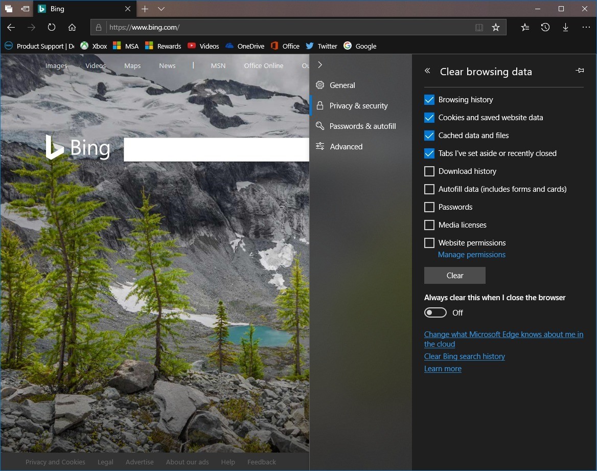Screen dimensions: 597x471
Task: Toggle Always clear when closing browser
Action: click(435, 313)
